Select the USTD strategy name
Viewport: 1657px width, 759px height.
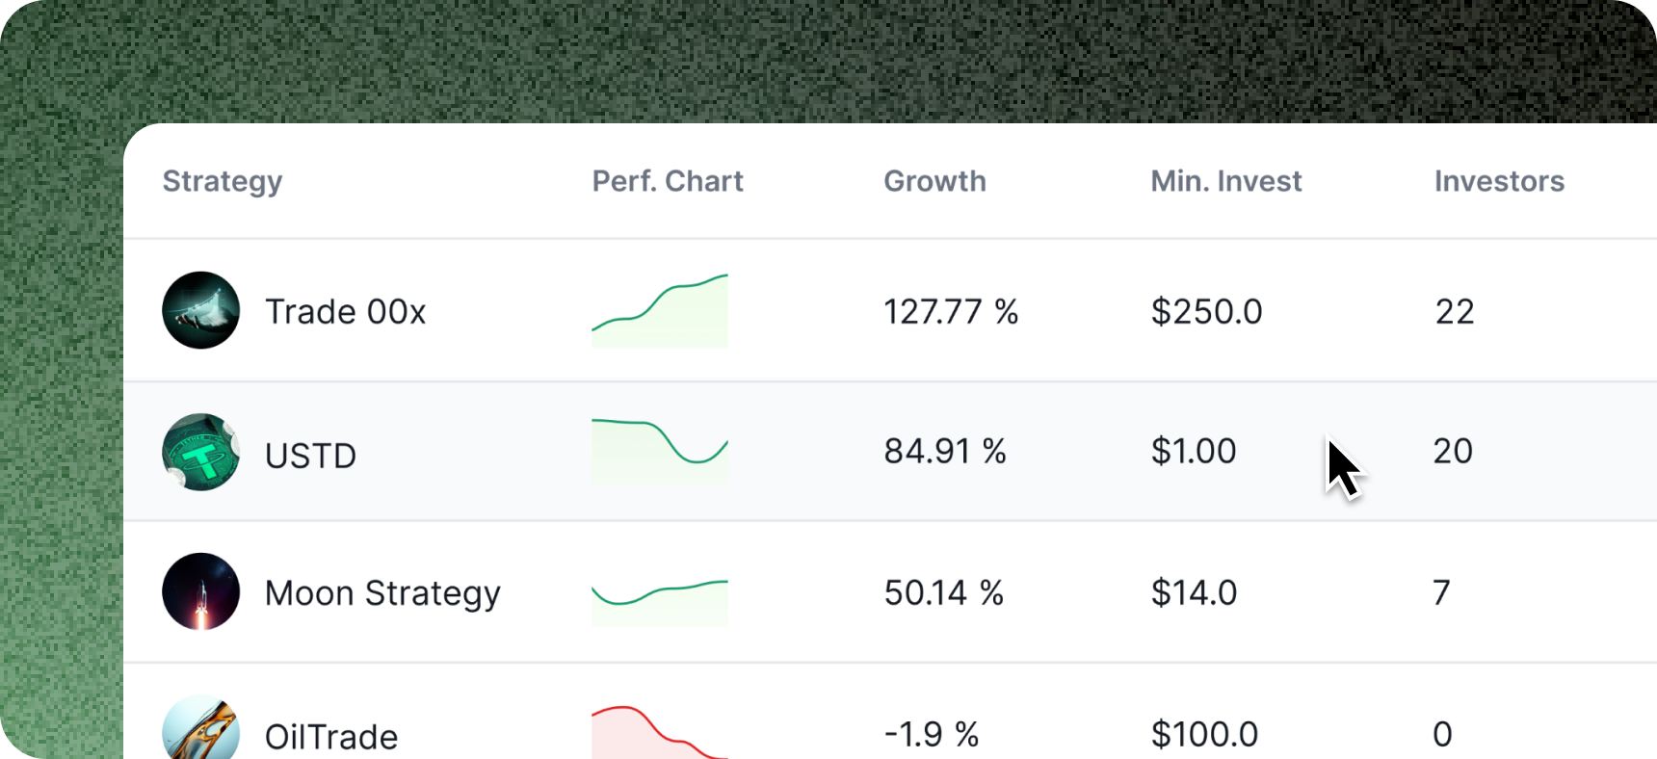tap(310, 456)
